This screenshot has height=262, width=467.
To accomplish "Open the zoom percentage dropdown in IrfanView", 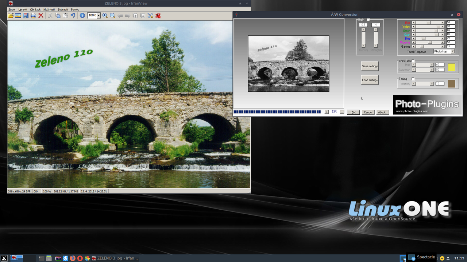I will [99, 16].
